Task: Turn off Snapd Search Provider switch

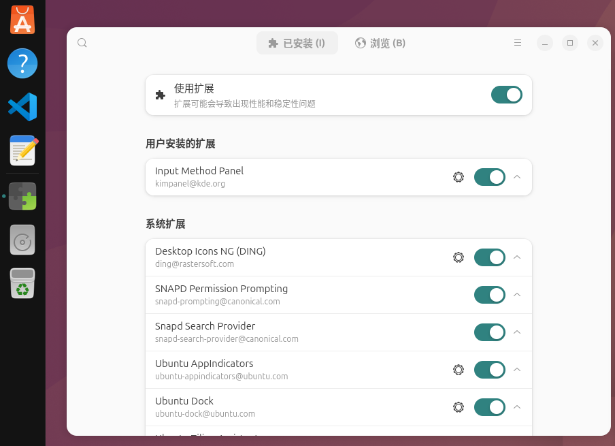Action: (x=490, y=332)
